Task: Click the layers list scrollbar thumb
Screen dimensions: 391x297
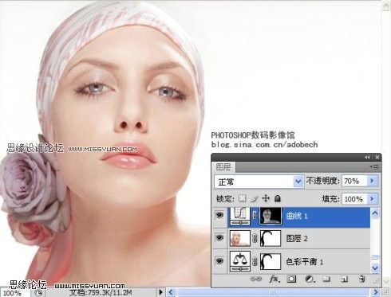Action: point(375,256)
